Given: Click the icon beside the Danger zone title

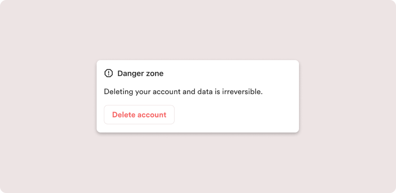Looking at the screenshot, I should coord(109,74).
